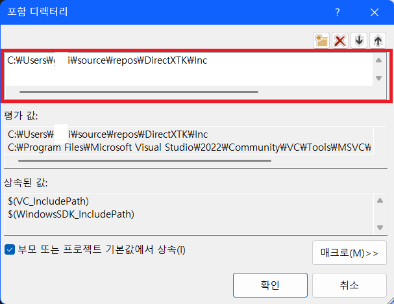The height and width of the screenshot is (304, 394).
Task: Add a new line with folder icon
Action: (321, 40)
